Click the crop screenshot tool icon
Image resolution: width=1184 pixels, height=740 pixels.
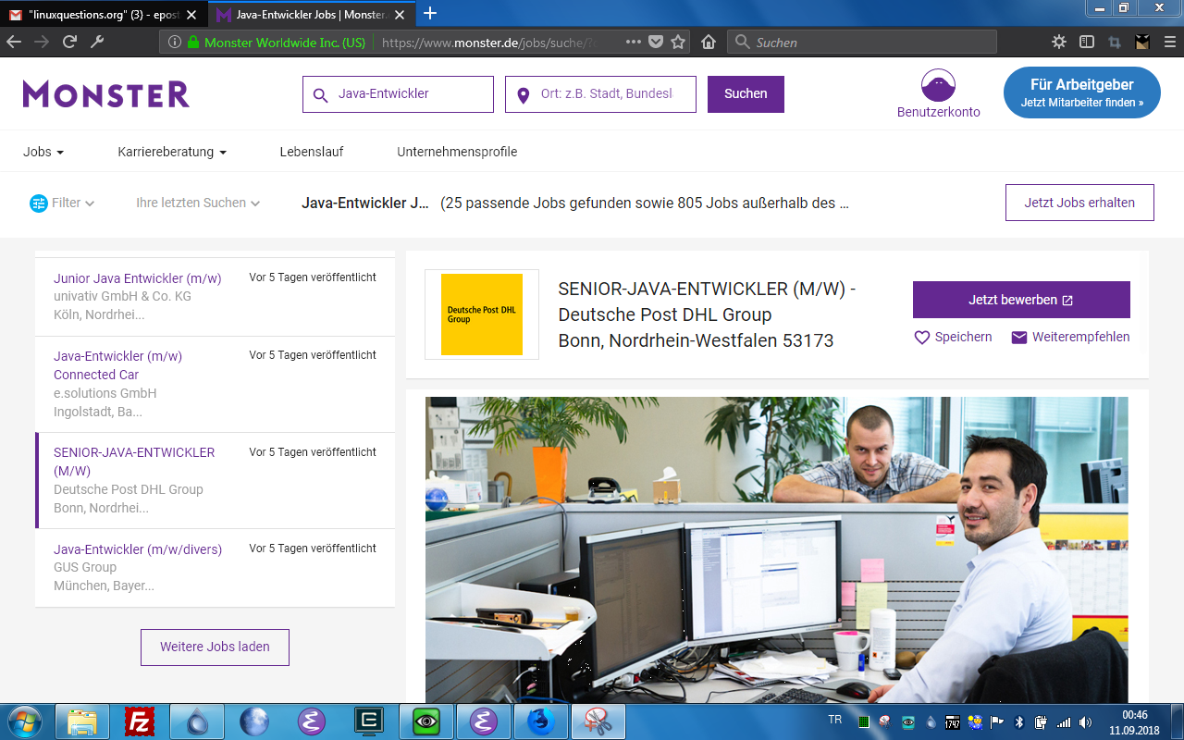click(x=1115, y=42)
